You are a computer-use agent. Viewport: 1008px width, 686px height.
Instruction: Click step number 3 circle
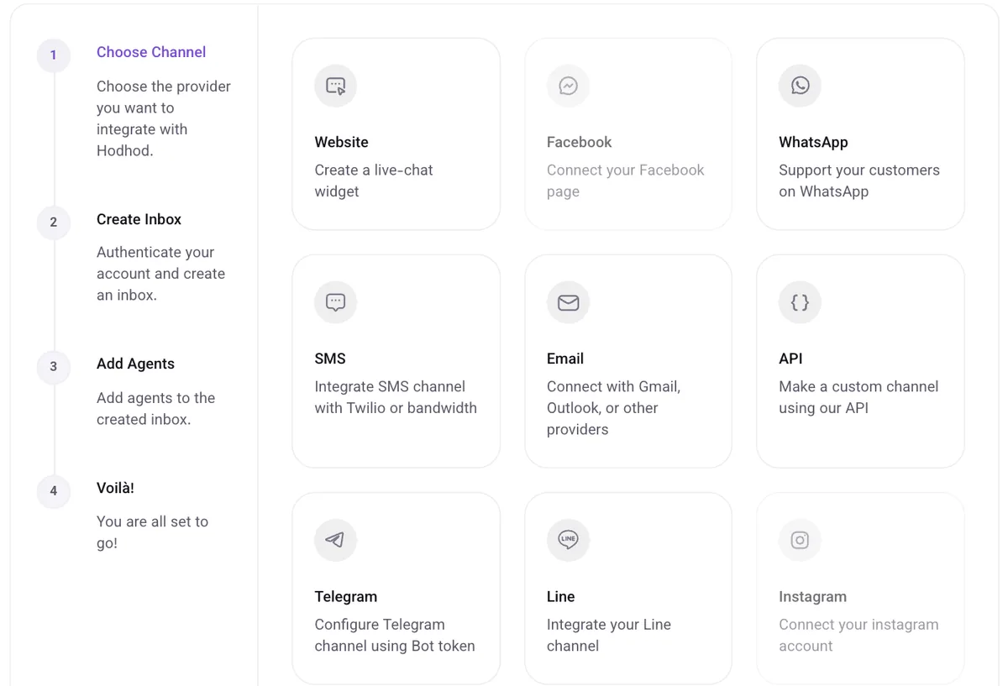[54, 367]
